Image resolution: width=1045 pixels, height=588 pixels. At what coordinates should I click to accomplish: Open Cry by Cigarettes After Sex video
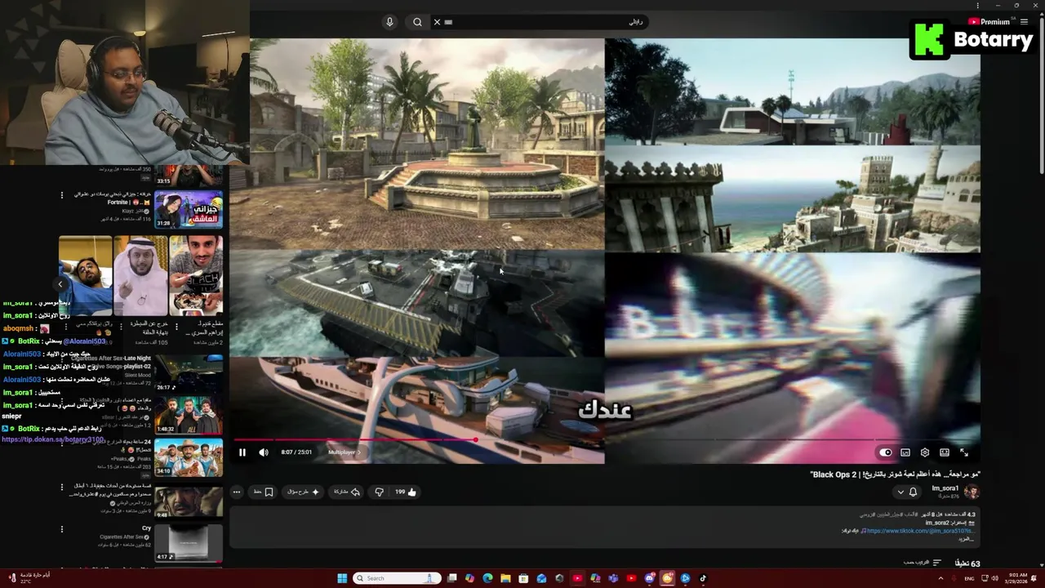189,543
